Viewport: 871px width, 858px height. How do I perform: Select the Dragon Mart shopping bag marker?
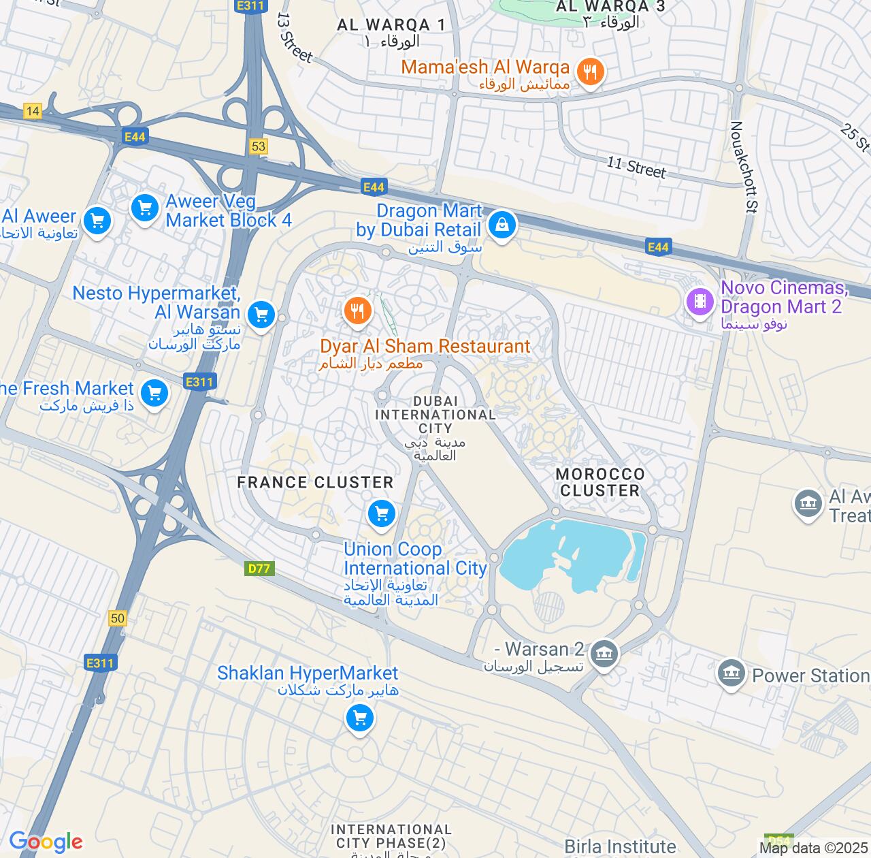point(502,225)
